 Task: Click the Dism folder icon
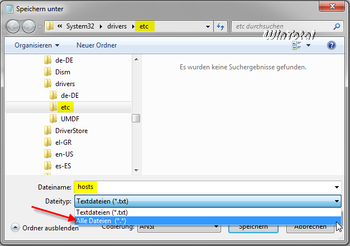click(x=47, y=72)
